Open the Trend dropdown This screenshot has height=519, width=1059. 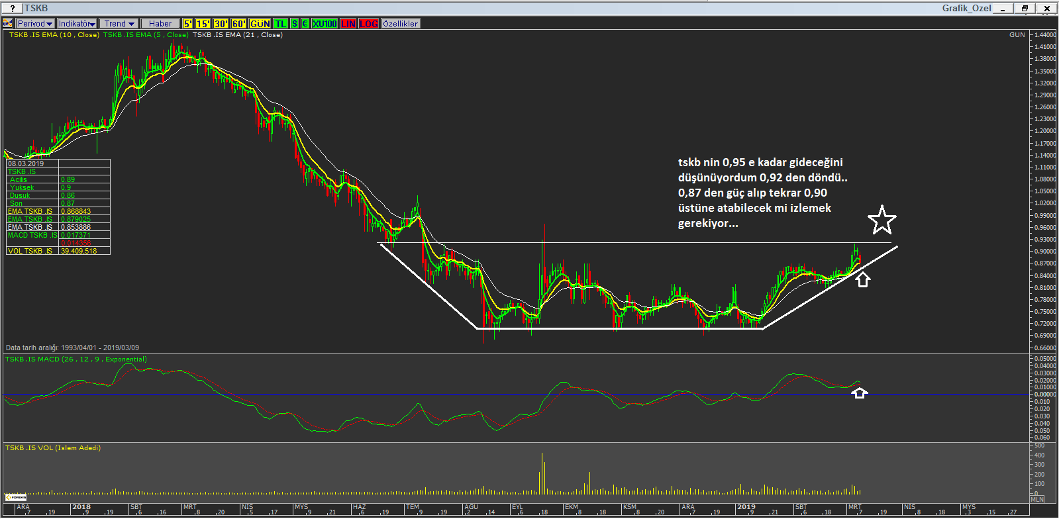pyautogui.click(x=119, y=23)
